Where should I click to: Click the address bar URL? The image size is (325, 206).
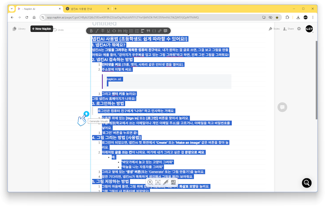pos(123,17)
